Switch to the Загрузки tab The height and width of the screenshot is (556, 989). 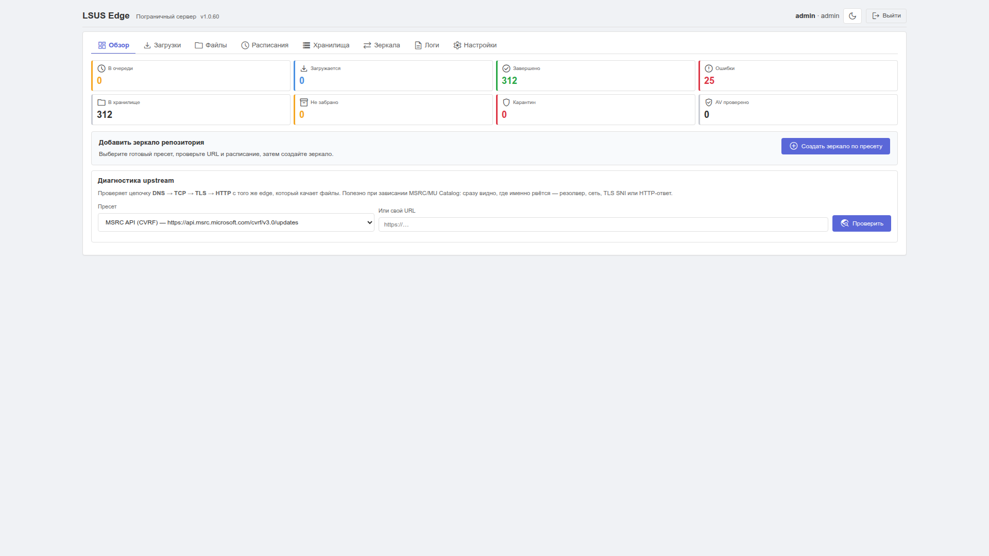click(162, 45)
